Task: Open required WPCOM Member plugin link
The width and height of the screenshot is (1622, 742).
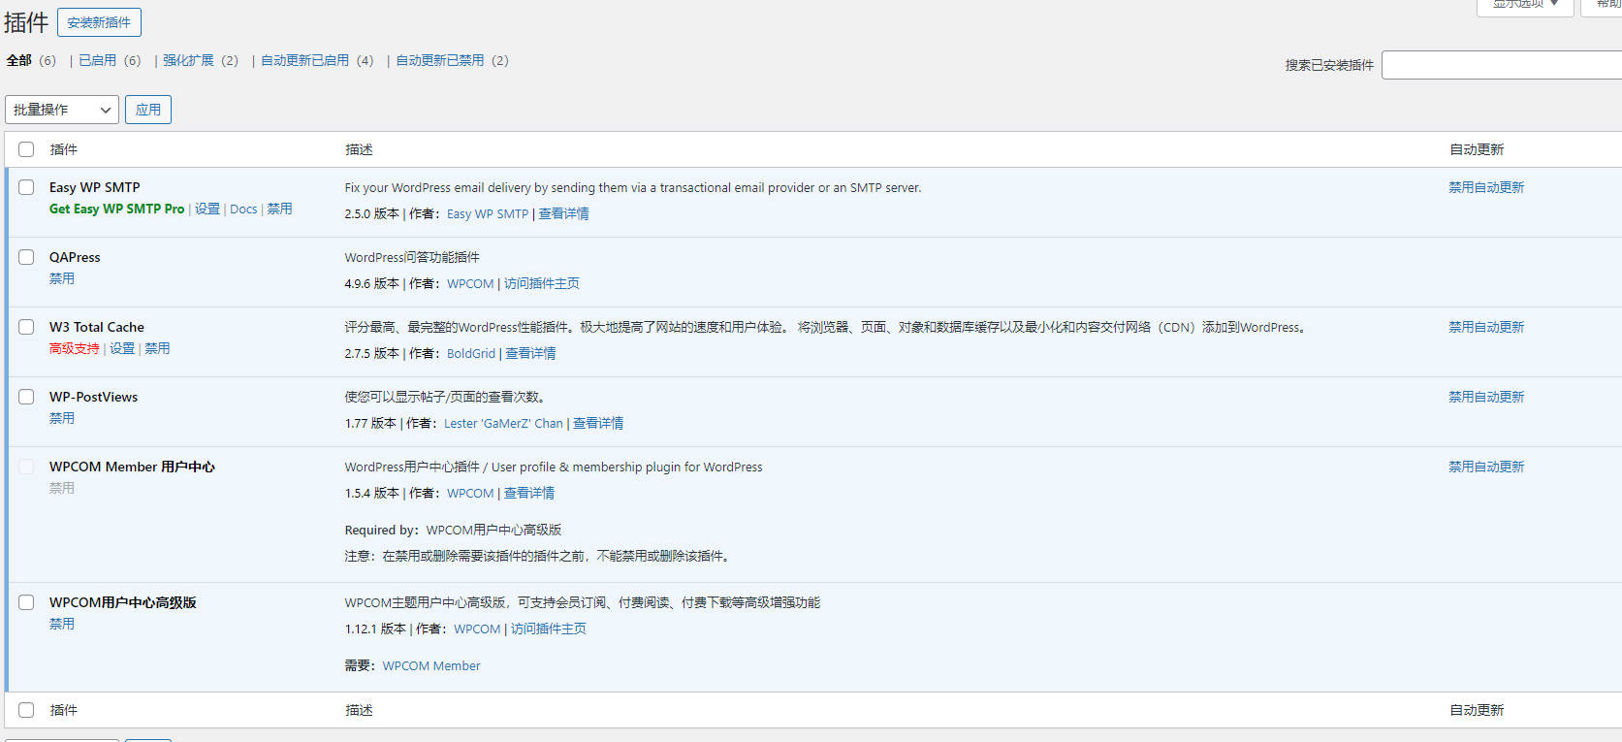Action: [x=431, y=665]
